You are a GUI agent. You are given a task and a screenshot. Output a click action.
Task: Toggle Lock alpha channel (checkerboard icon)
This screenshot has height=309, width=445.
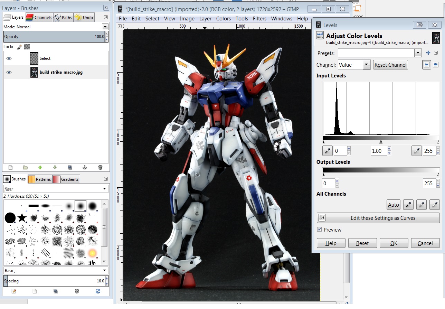tap(27, 46)
